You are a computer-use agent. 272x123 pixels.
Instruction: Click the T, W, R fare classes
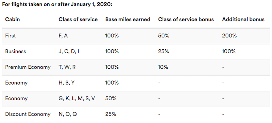point(67,67)
